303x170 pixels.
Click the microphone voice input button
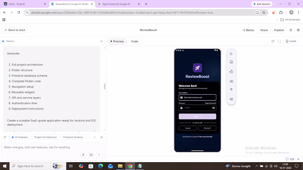pyautogui.click(x=83, y=155)
